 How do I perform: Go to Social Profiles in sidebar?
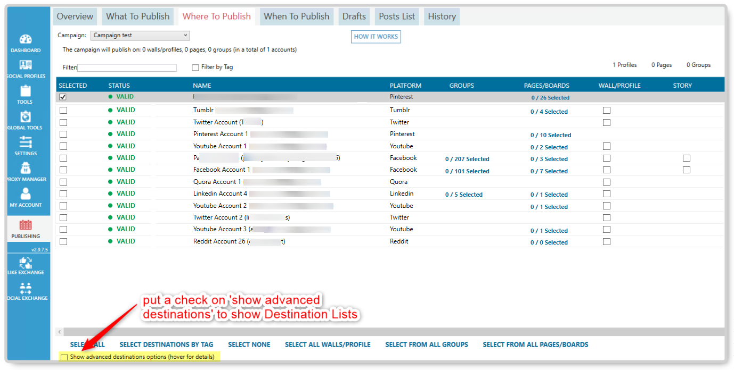pyautogui.click(x=26, y=68)
